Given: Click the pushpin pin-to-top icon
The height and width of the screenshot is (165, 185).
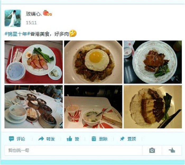Looking at the screenshot, I should point(122,139).
